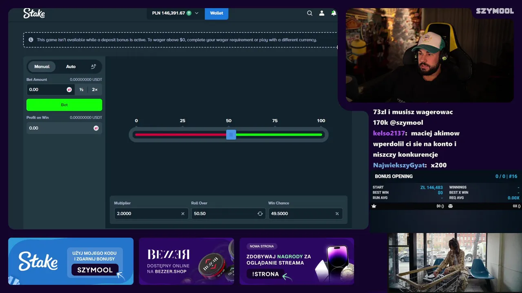Image resolution: width=522 pixels, height=293 pixels.
Task: Click the 0 / 0 | #16 counter
Action: point(506,176)
